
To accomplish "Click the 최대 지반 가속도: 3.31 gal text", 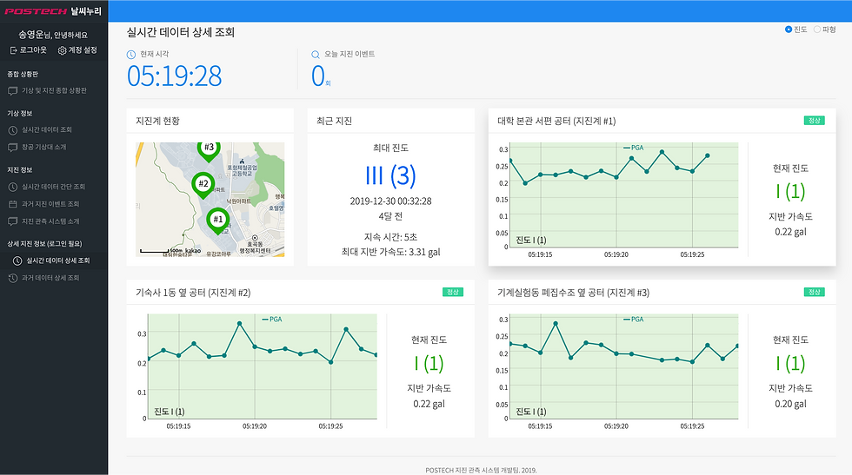I will click(x=390, y=252).
